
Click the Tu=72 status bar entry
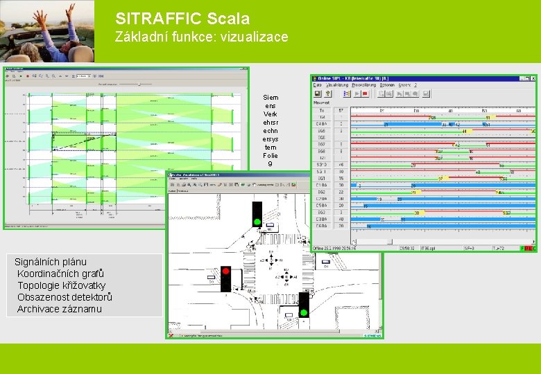499,248
